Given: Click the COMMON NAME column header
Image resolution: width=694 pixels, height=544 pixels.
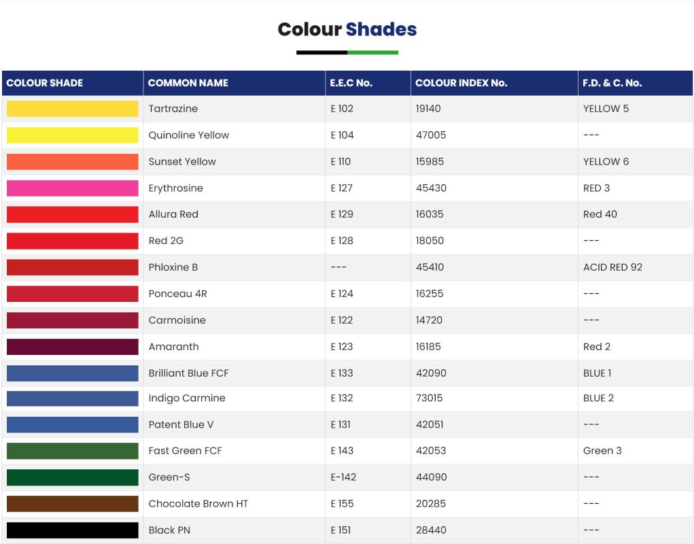Looking at the screenshot, I should coord(188,83).
